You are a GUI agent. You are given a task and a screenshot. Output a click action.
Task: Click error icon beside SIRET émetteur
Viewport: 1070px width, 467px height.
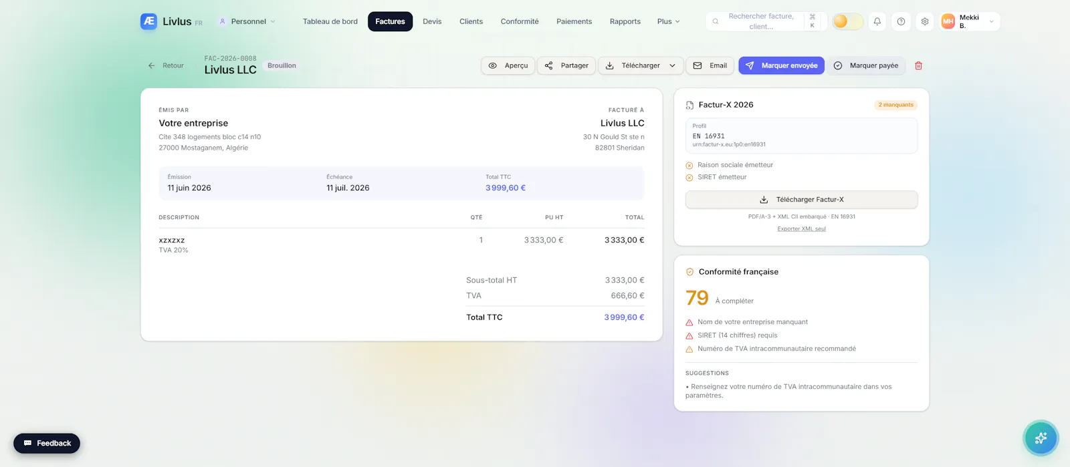click(689, 178)
